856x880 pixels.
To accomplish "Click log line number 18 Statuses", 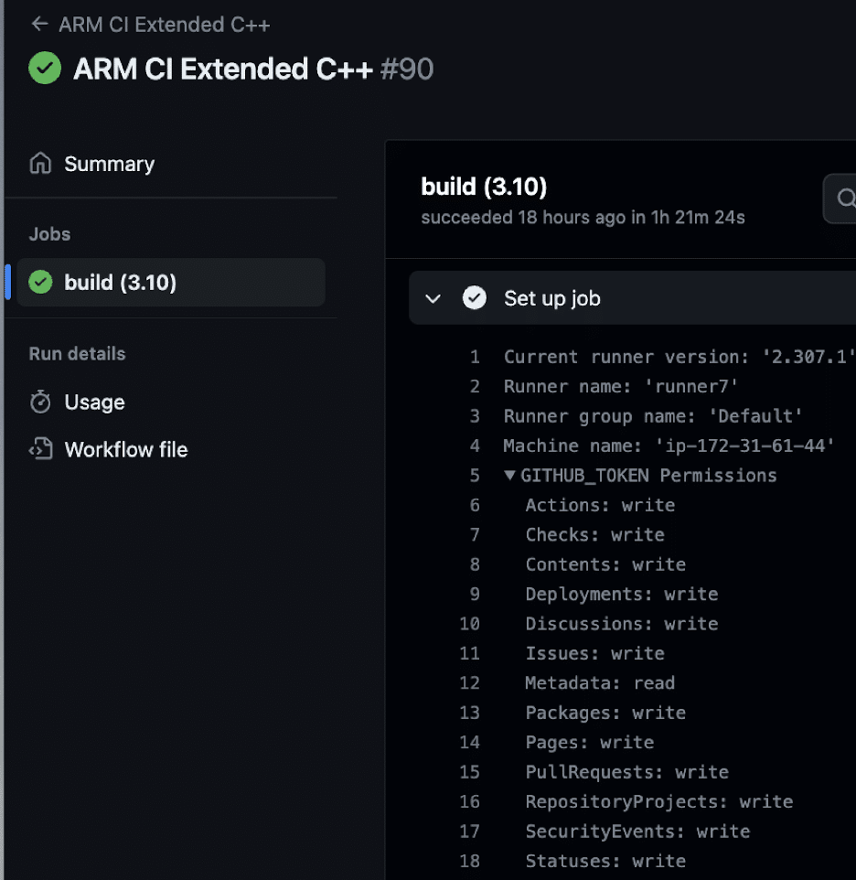I will (469, 861).
